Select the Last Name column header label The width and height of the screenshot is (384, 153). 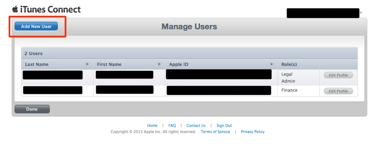[x=37, y=65]
